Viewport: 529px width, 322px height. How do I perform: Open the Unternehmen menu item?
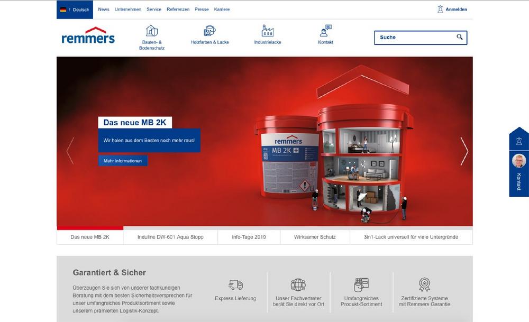click(x=128, y=10)
